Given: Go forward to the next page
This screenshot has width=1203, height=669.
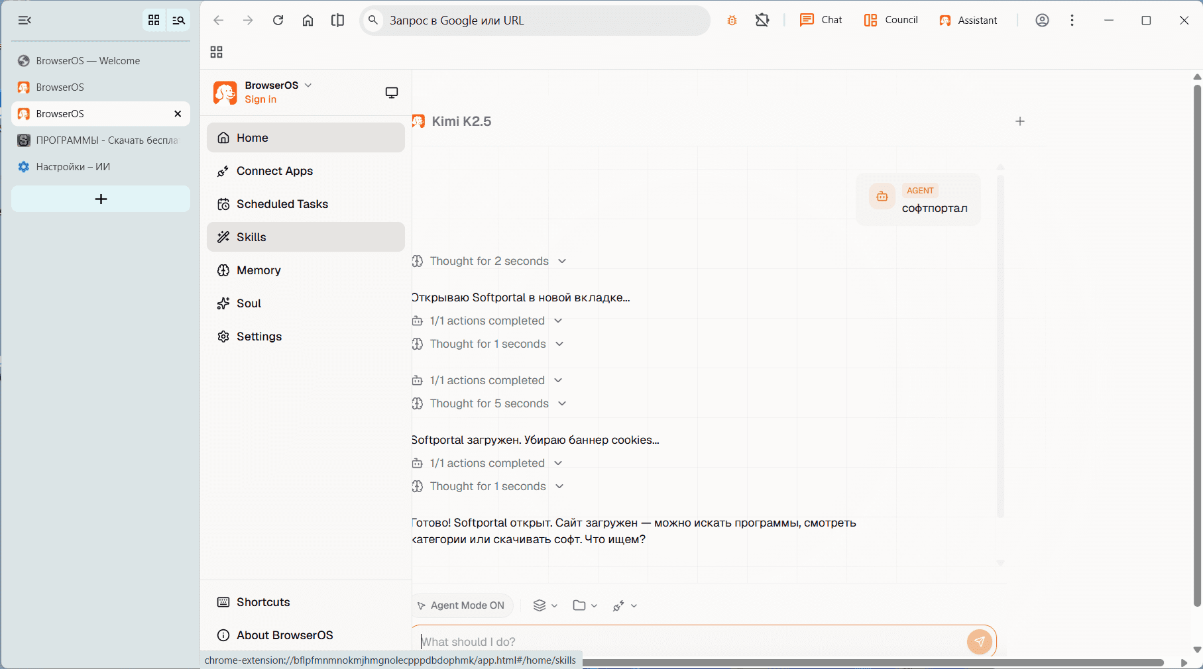Looking at the screenshot, I should pyautogui.click(x=248, y=21).
